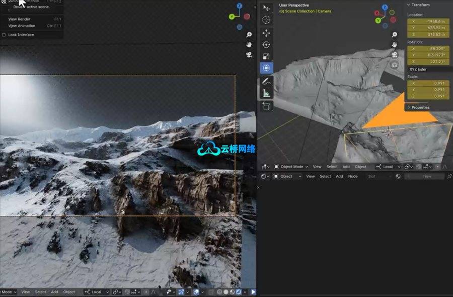Click View Animation menu entry
The height and width of the screenshot is (297, 453).
pyautogui.click(x=22, y=26)
